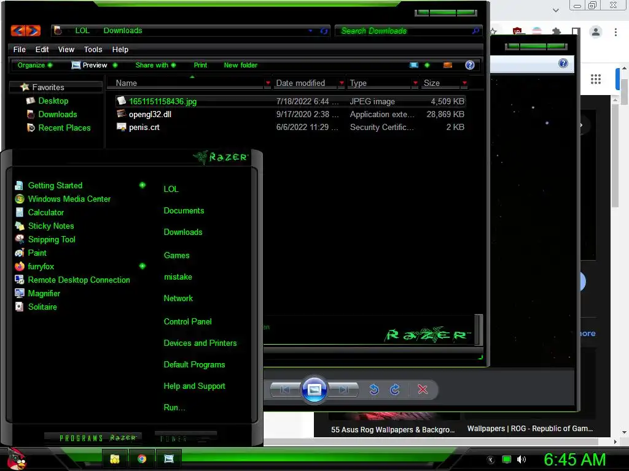Expand the Getting Started jump list arrow

point(143,185)
